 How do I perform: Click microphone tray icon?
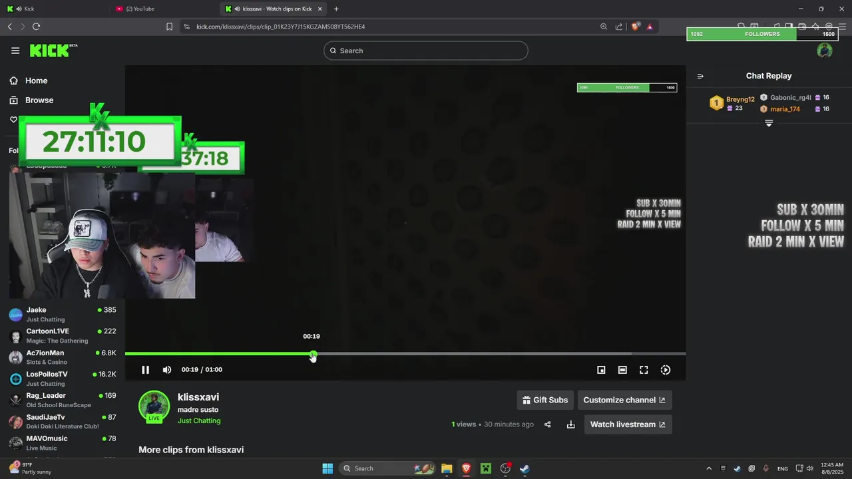(x=766, y=468)
